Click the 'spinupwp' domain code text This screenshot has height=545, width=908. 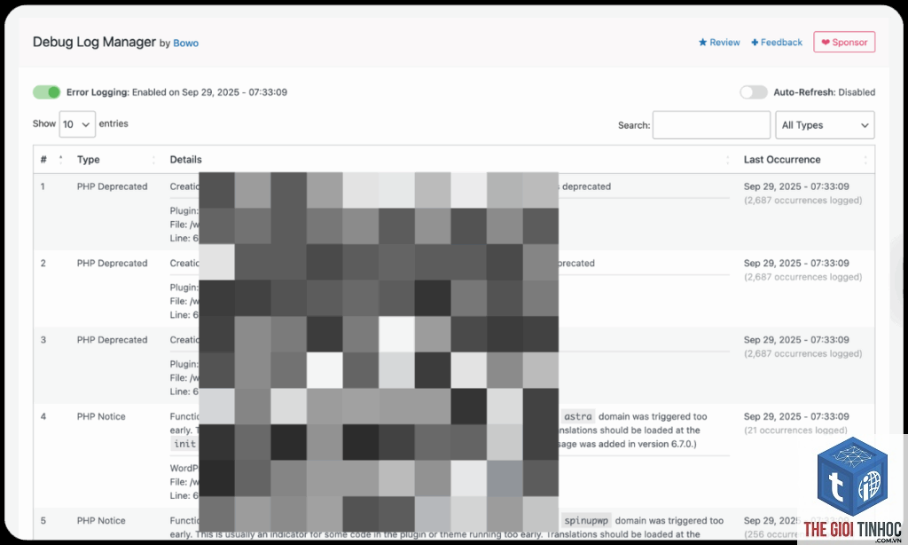point(586,521)
